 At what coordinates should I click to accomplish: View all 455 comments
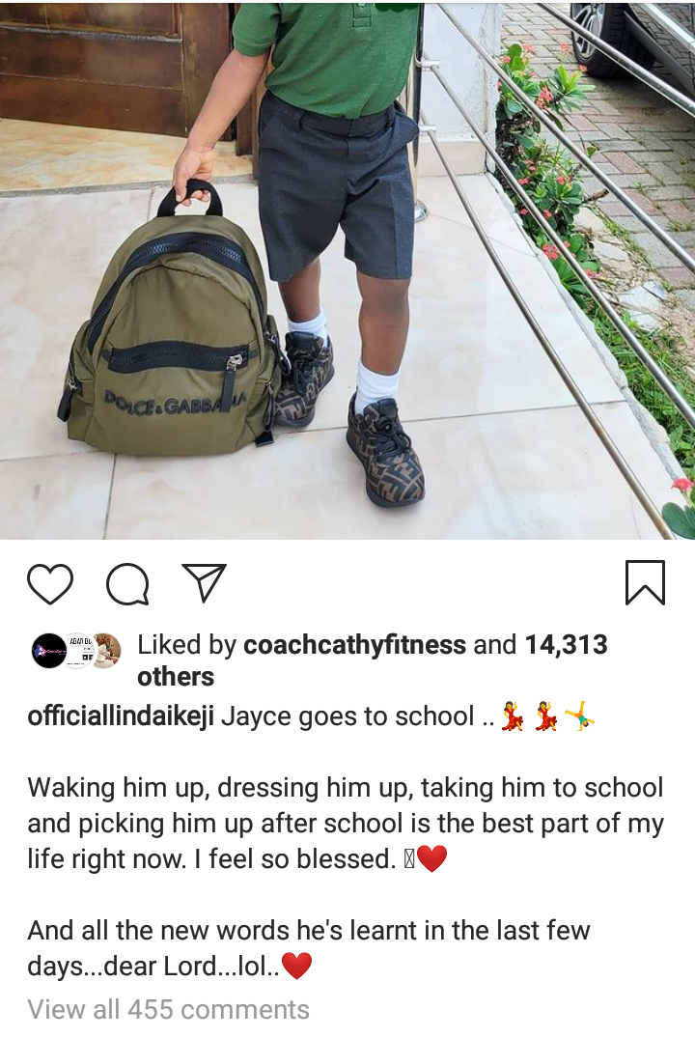[168, 1010]
